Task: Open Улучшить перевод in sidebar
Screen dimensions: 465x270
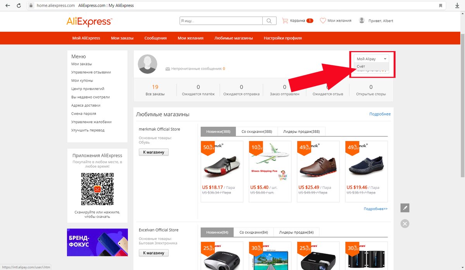Action: coord(88,130)
